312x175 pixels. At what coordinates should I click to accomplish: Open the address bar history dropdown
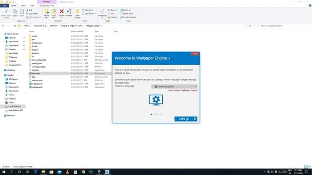click(x=245, y=26)
